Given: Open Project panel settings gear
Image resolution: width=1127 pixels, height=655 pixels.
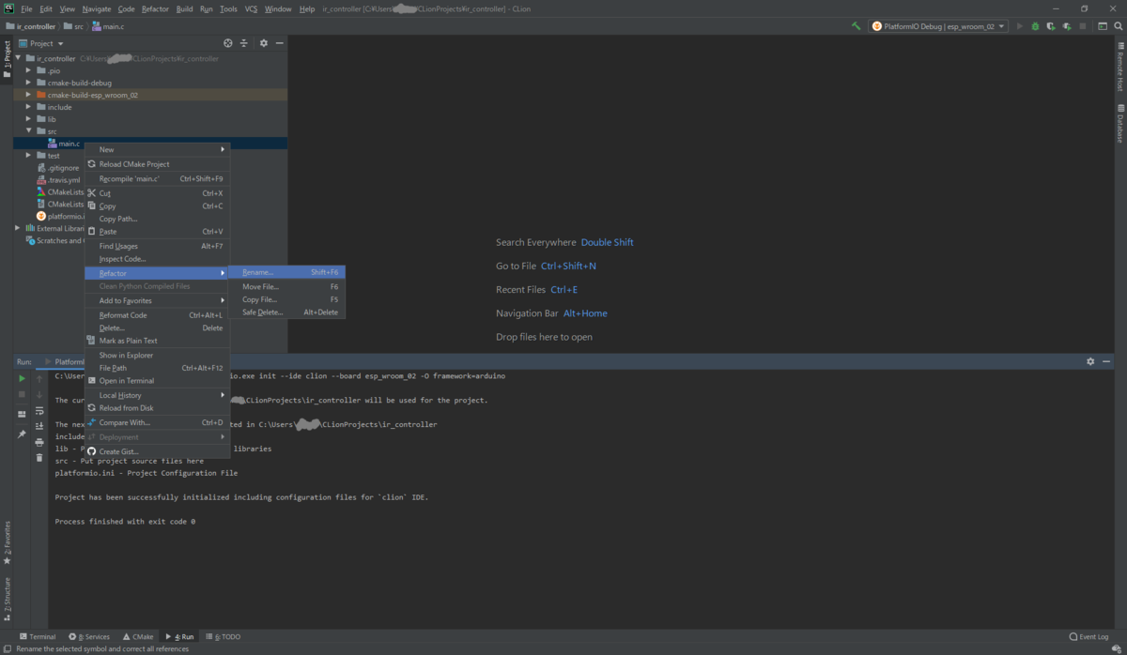Looking at the screenshot, I should coord(263,43).
